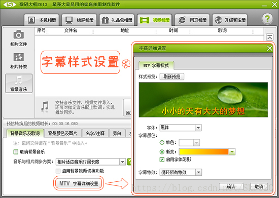Open the 旁白 settings tab
The image size is (279, 198).
[x=117, y=133]
